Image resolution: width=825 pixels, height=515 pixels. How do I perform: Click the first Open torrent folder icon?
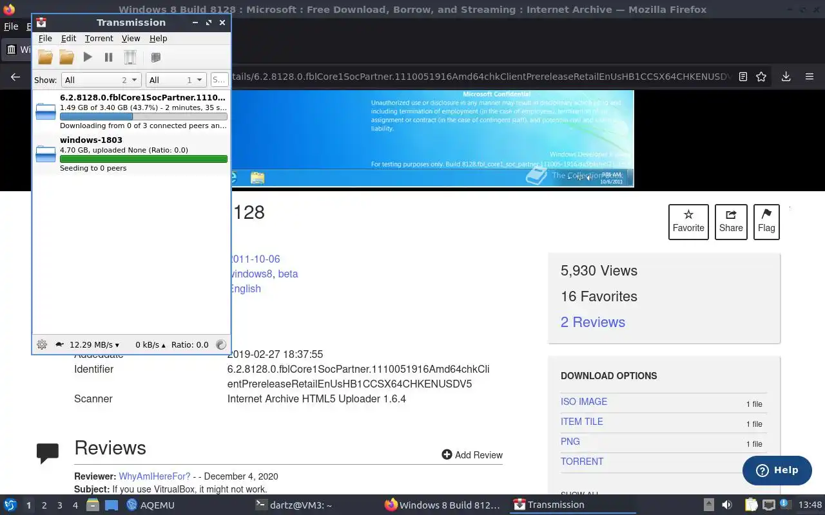coord(45,57)
